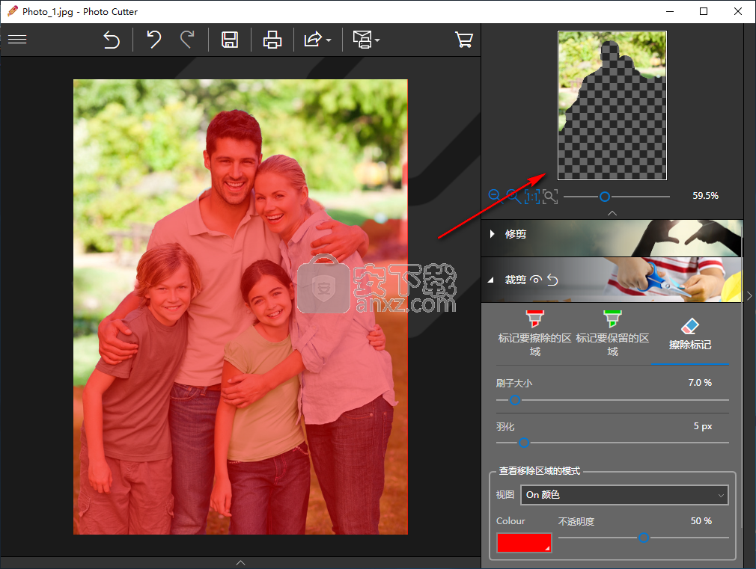756x569 pixels.
Task: Click the Photo Cutter pencil app icon
Action: 13,11
